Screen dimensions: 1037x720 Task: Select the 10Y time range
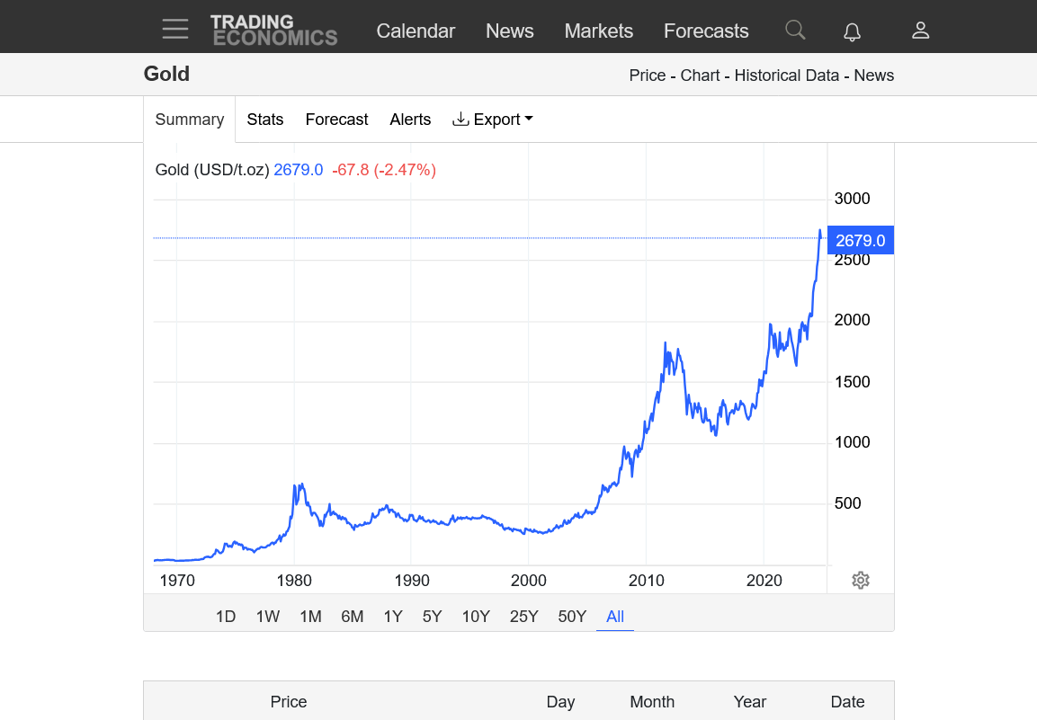476,617
